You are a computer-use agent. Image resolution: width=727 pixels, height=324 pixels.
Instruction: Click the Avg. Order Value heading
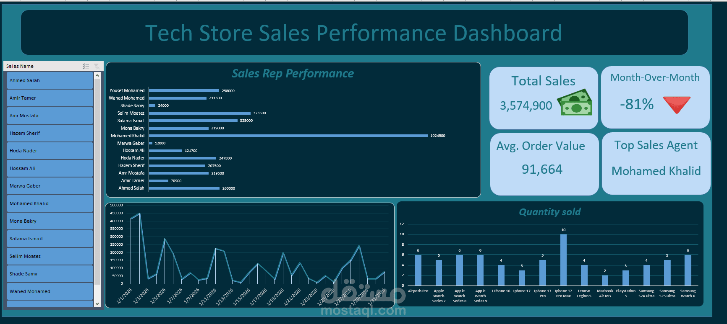[541, 146]
